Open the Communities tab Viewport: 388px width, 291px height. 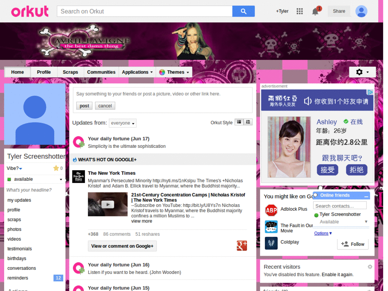coord(101,72)
